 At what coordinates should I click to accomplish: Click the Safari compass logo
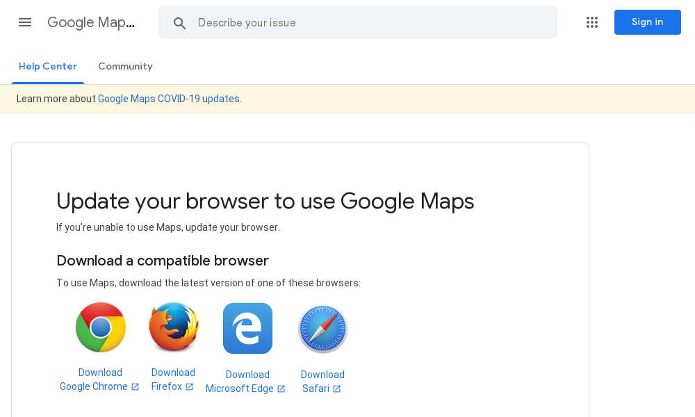click(x=322, y=329)
